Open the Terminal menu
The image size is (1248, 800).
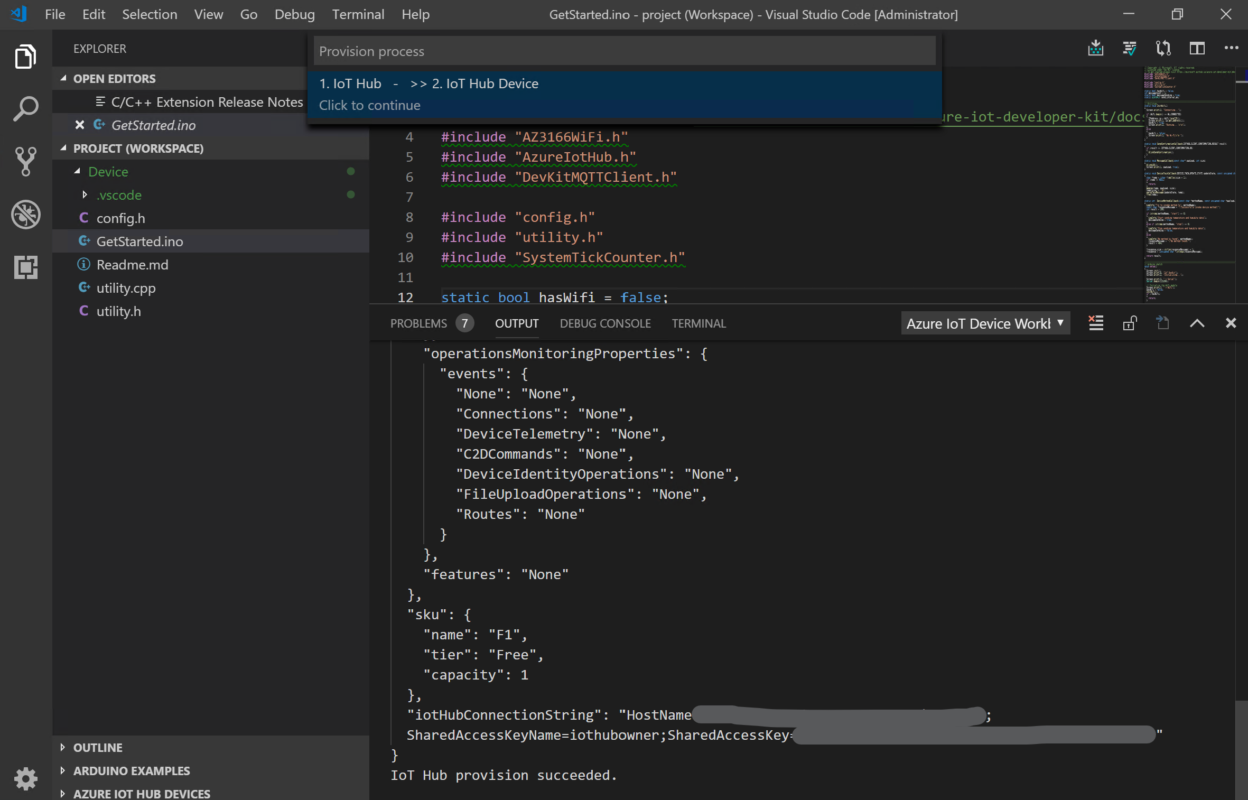(x=358, y=14)
